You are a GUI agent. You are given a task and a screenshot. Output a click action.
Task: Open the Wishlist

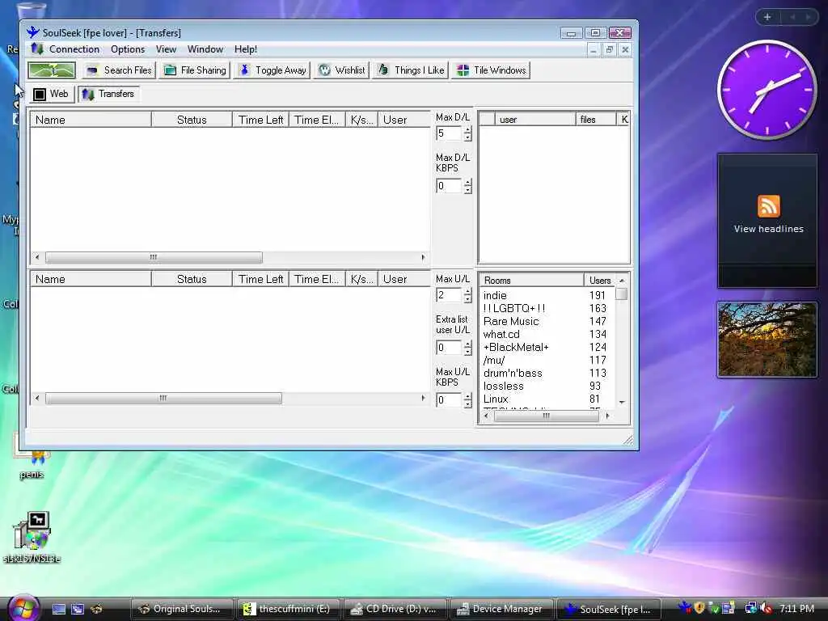click(342, 70)
